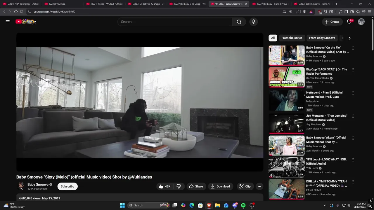Viewport: 374px width, 210px height.
Task: Switch to the Veeze - WORST tab
Action: [104, 4]
